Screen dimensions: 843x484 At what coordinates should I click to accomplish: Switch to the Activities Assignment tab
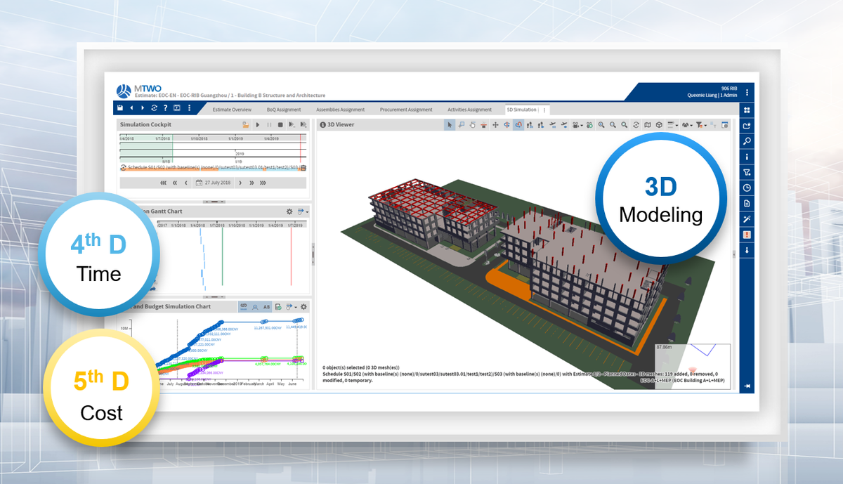(x=469, y=110)
